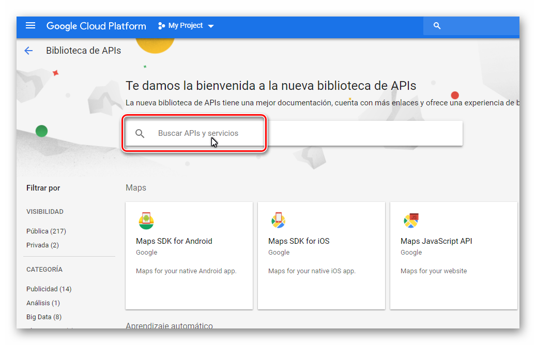The height and width of the screenshot is (345, 536).
Task: Select the Publicidad (14) category
Action: (x=49, y=289)
